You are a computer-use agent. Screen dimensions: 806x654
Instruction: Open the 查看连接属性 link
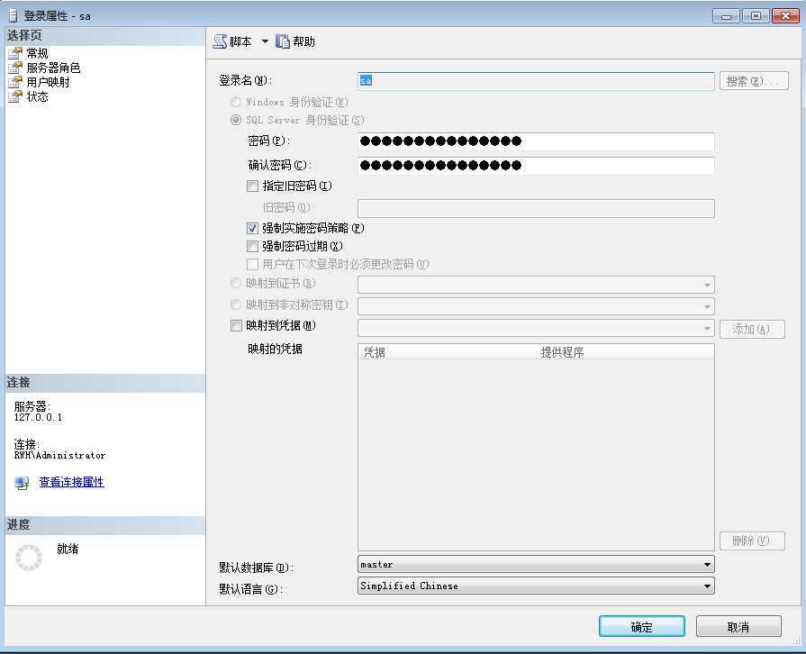71,482
